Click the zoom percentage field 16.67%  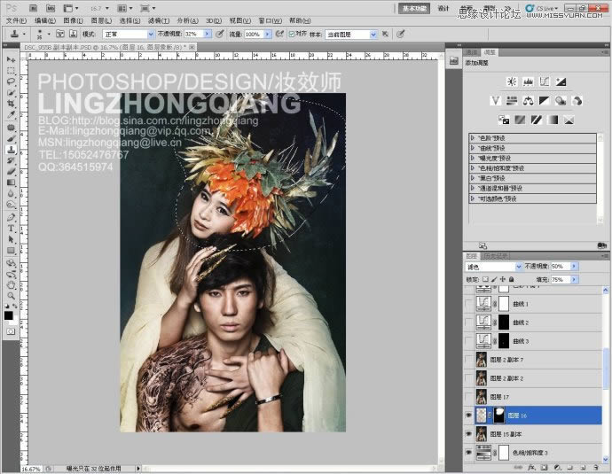(30, 469)
